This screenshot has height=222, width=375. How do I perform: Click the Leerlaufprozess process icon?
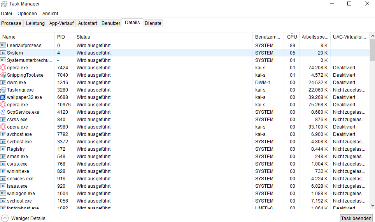coord(3,45)
